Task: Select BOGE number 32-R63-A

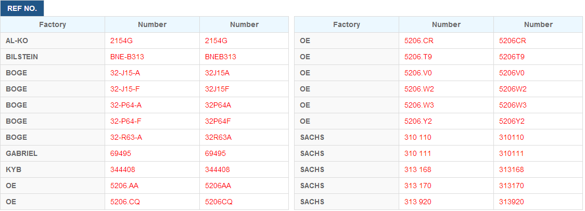Action: coord(126,137)
